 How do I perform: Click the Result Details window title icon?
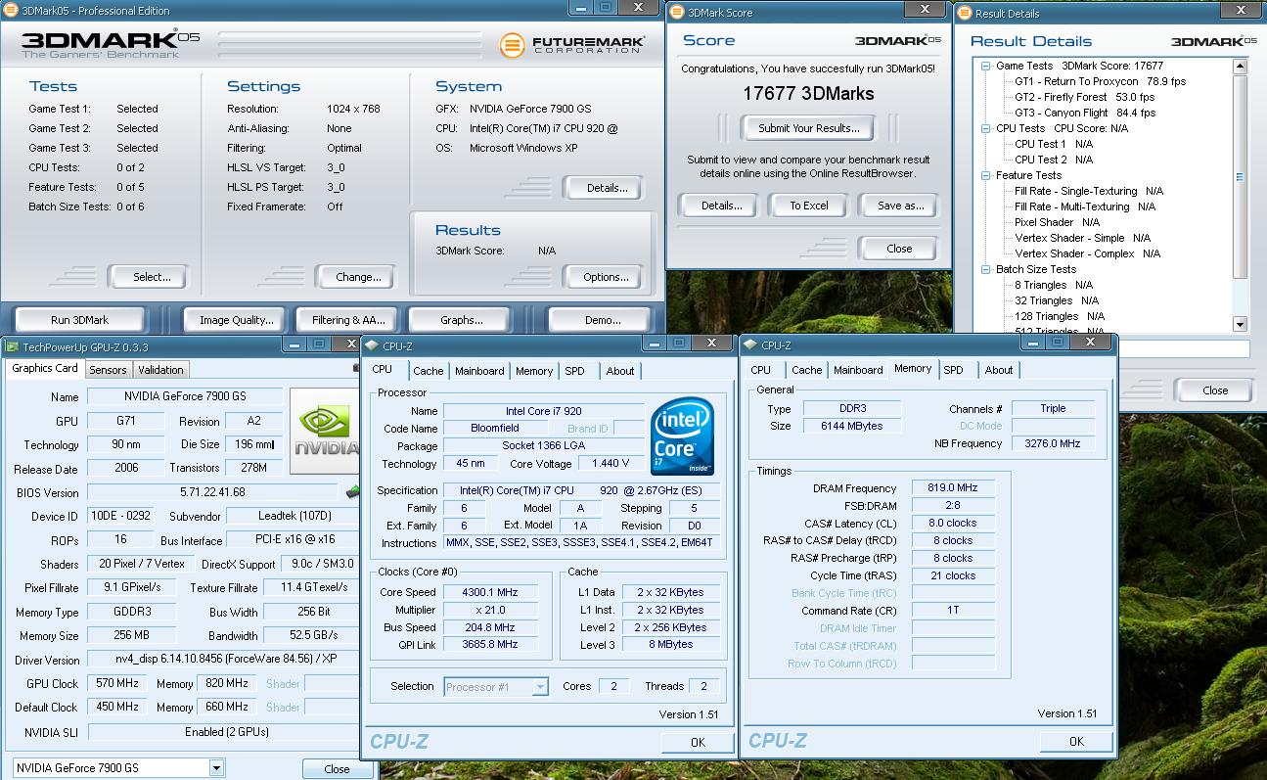click(966, 13)
